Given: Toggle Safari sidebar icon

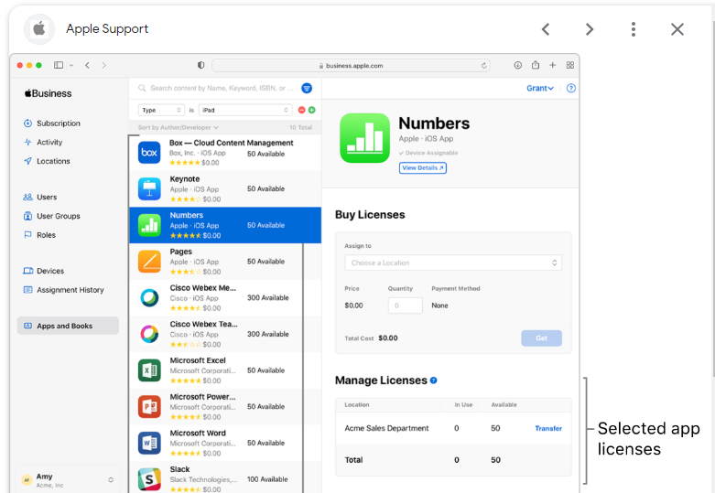Looking at the screenshot, I should (59, 65).
